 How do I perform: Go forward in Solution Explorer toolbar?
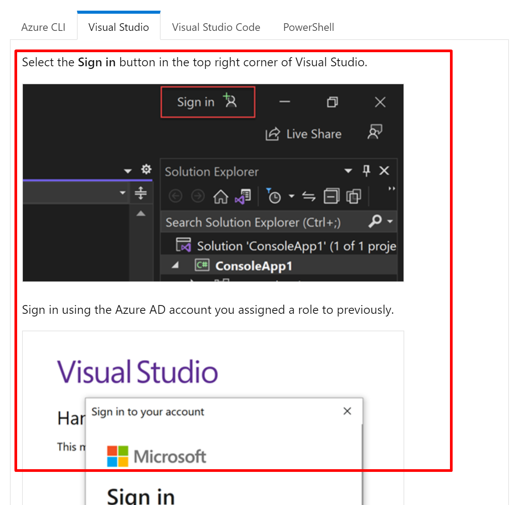(x=198, y=196)
